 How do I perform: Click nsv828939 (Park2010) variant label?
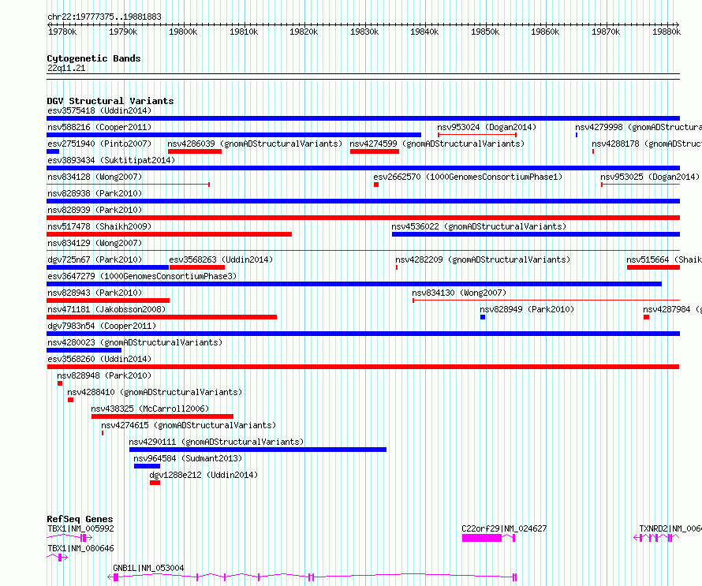pyautogui.click(x=95, y=210)
